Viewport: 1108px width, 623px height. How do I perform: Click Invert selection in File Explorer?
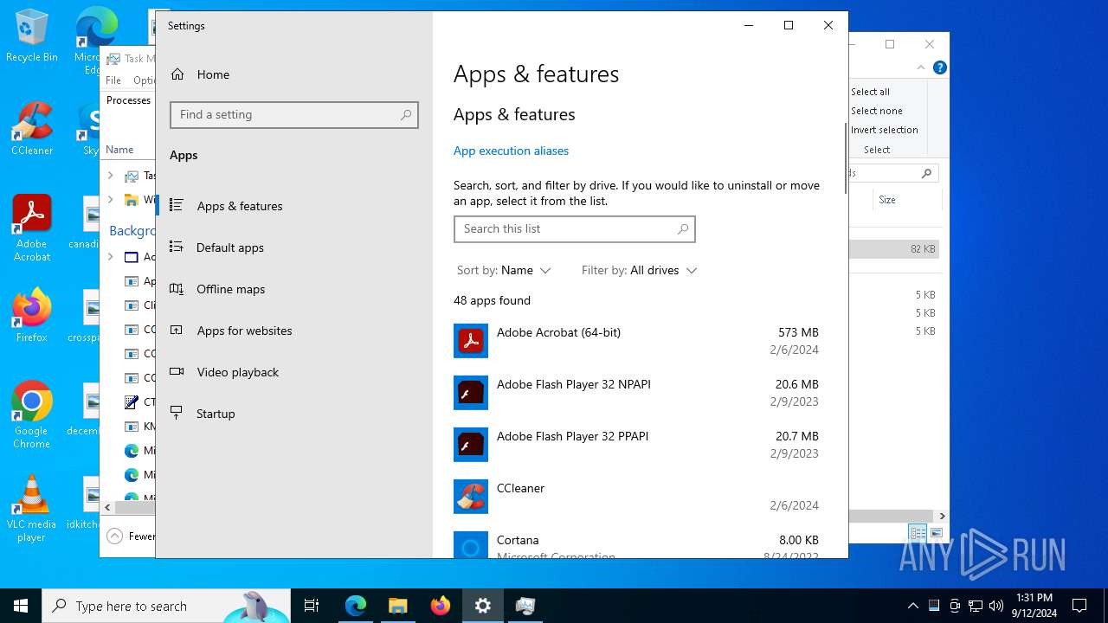[x=884, y=130]
